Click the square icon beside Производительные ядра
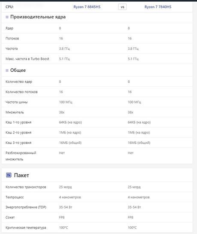This screenshot has height=234, width=197. (x=7, y=17)
